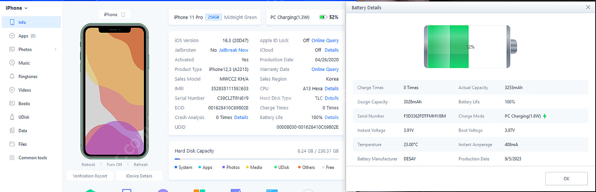This screenshot has width=596, height=192.
Task: Click the UDisk legend label
Action: click(x=284, y=167)
